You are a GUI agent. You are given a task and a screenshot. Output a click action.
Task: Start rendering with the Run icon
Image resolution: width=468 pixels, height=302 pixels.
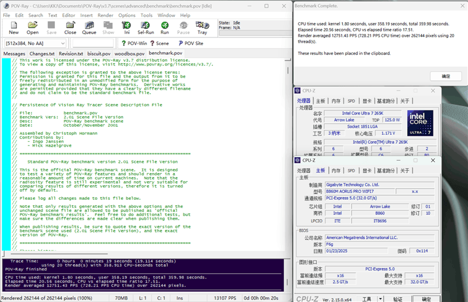pos(165,28)
